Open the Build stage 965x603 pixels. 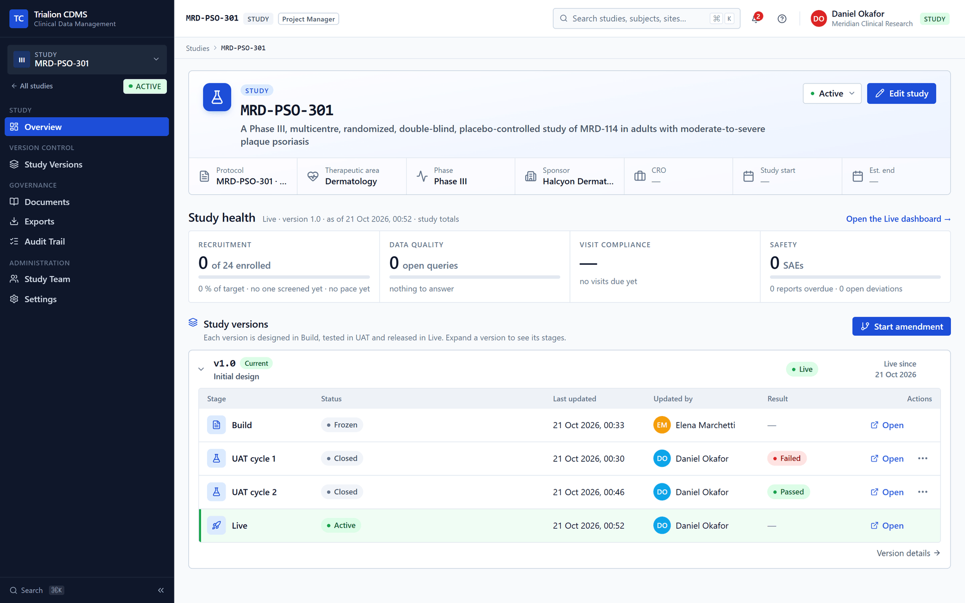[887, 425]
